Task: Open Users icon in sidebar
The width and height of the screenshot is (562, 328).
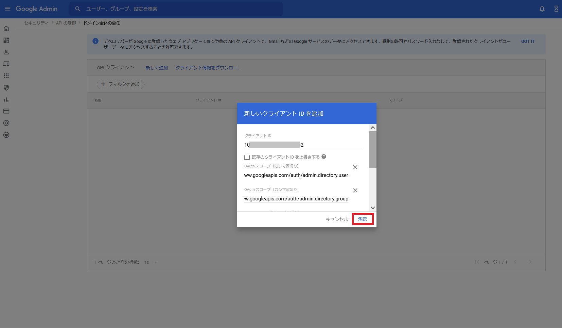Action: [x=6, y=52]
